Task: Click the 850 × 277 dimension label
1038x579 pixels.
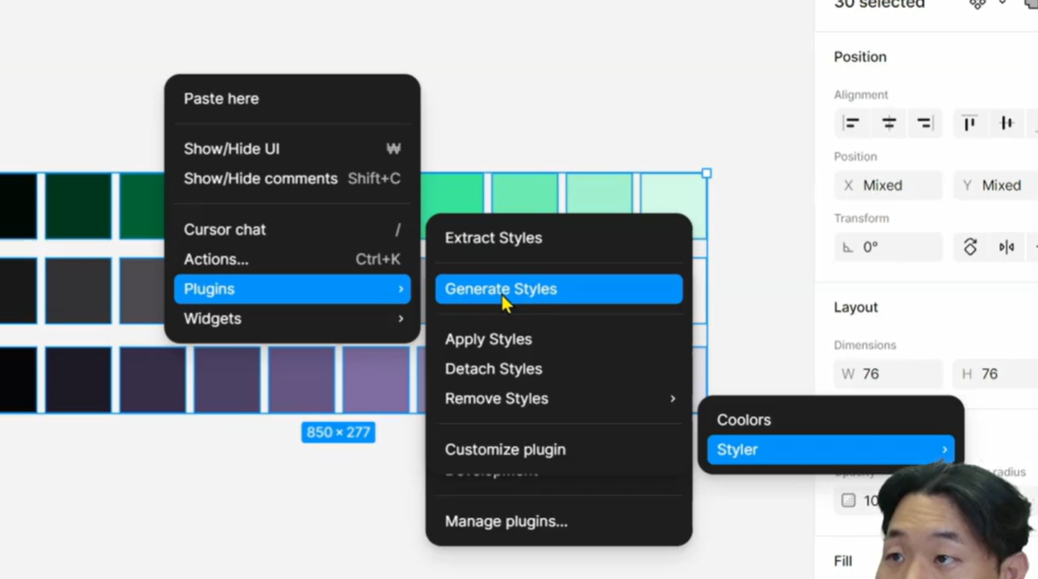Action: click(x=338, y=432)
